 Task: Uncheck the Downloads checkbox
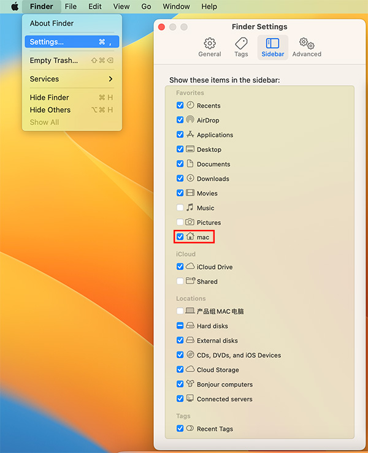click(180, 178)
